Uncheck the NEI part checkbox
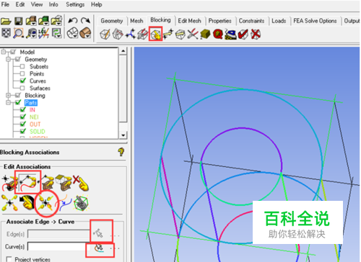 coord(23,117)
